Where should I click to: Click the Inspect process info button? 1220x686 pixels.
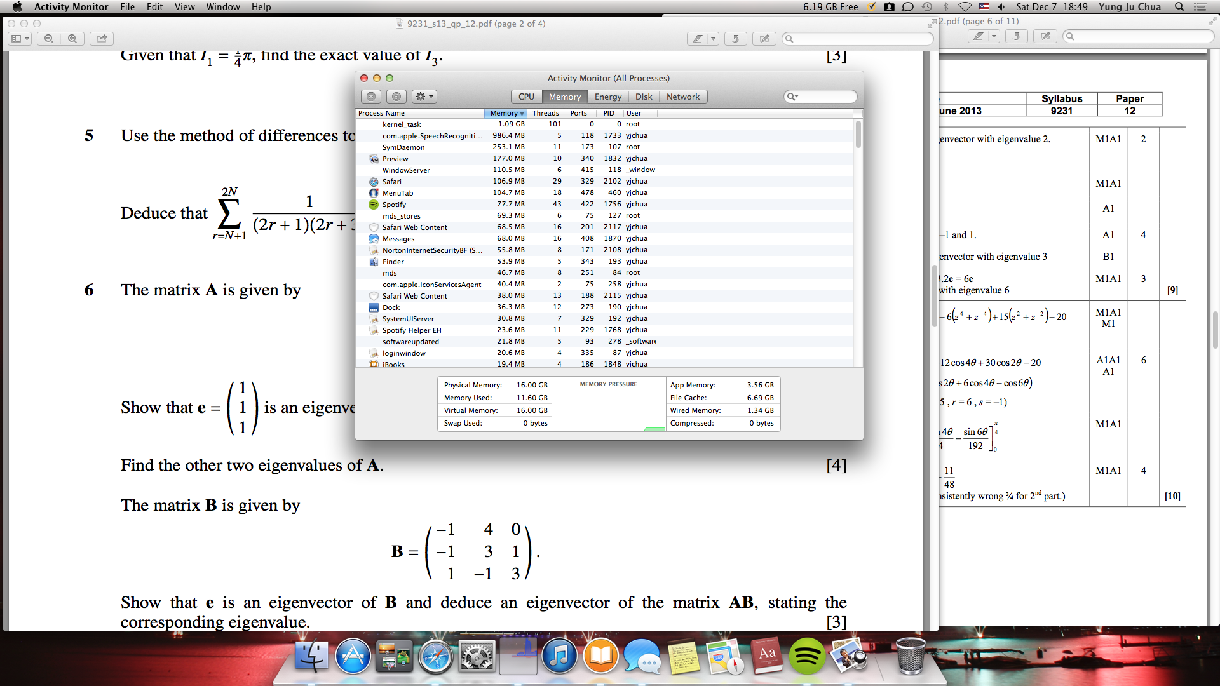396,97
